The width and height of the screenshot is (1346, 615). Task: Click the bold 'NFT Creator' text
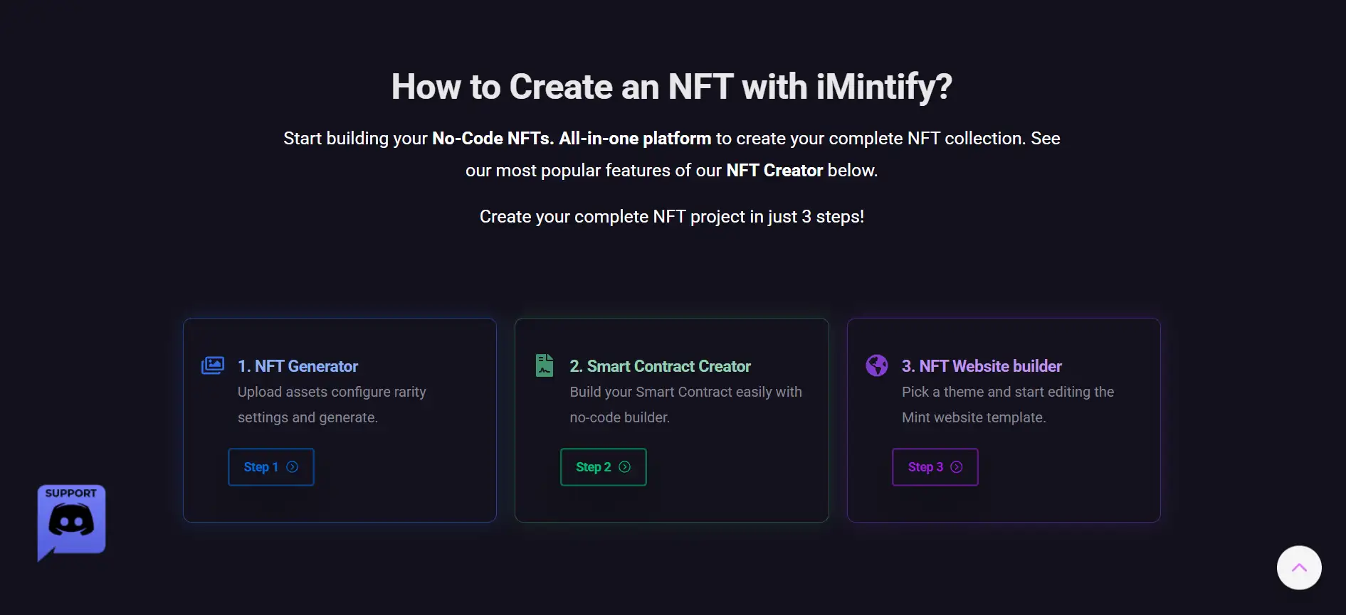(x=774, y=171)
